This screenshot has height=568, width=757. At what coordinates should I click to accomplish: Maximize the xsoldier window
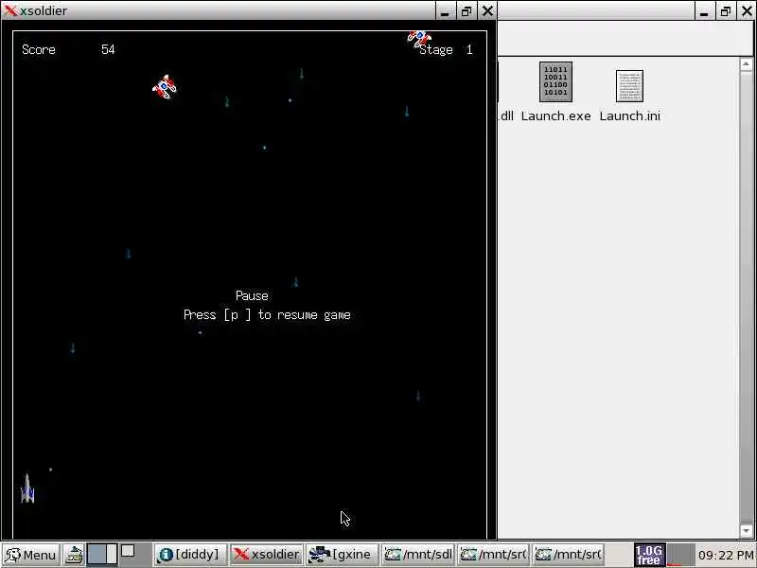tap(467, 11)
